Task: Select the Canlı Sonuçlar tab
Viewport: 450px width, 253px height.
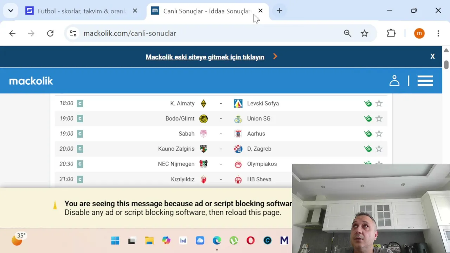Action: [x=207, y=11]
